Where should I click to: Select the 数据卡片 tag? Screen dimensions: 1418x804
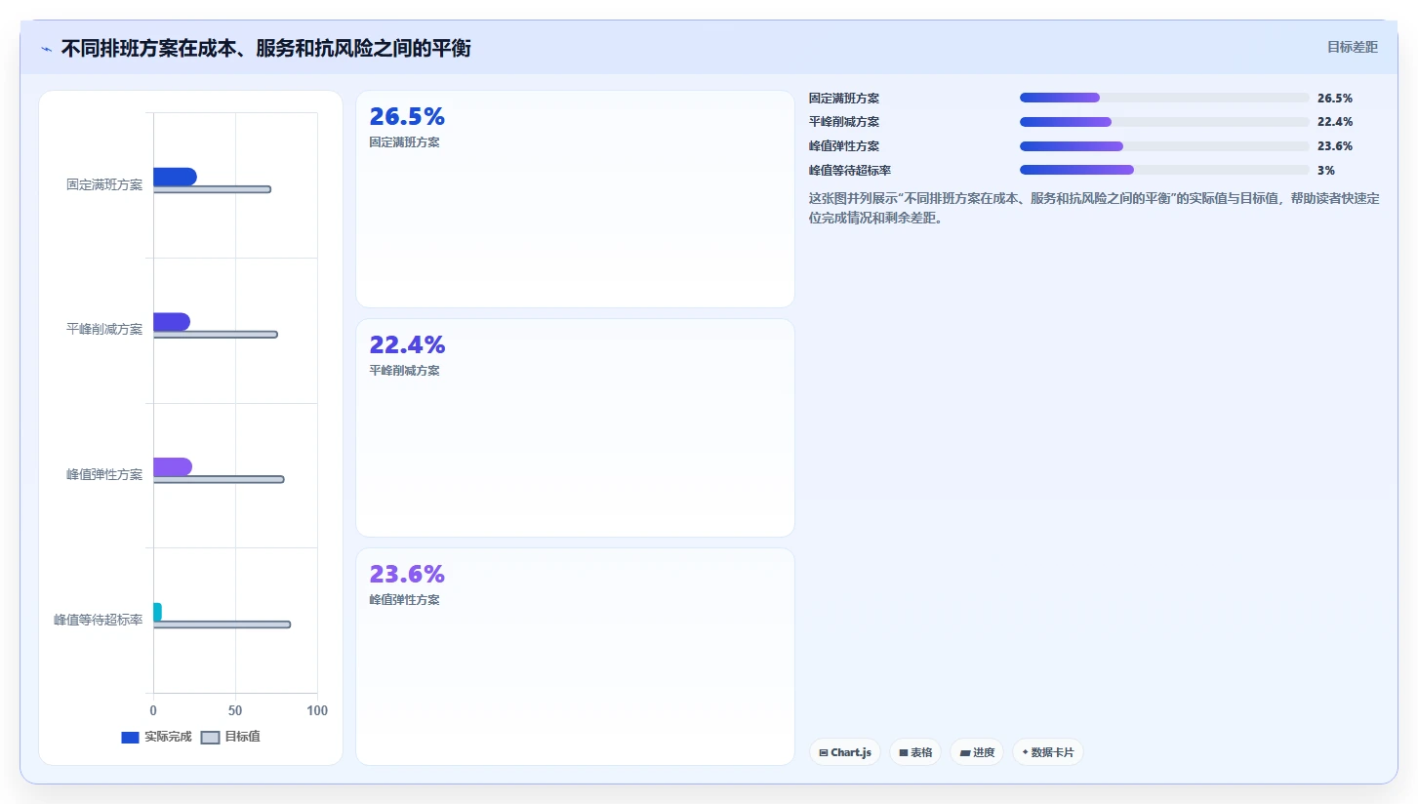(x=1048, y=752)
